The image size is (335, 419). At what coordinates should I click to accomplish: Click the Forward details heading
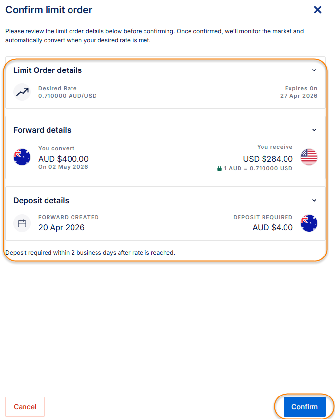click(x=42, y=130)
